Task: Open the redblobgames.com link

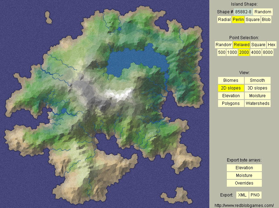Action: click(244, 206)
